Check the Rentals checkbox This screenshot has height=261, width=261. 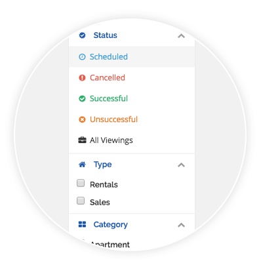coord(81,183)
